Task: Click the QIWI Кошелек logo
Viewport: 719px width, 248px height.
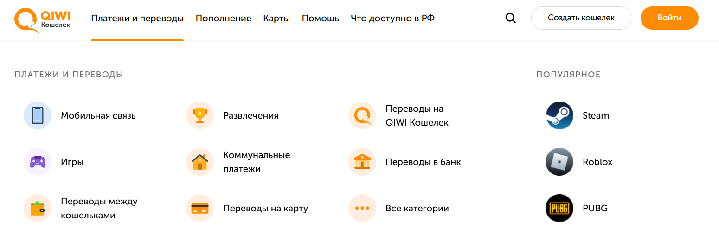Action: pyautogui.click(x=43, y=19)
